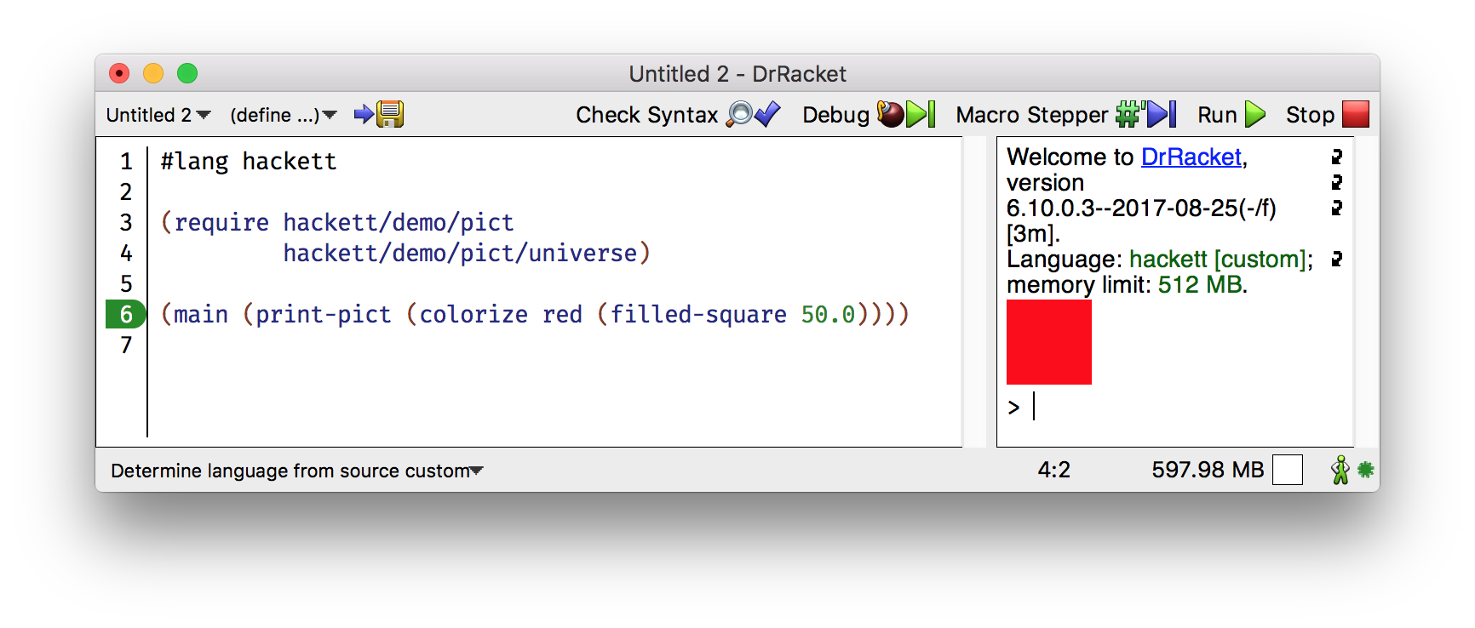Click the red filled-square output image
1475x628 pixels.
pos(1049,342)
